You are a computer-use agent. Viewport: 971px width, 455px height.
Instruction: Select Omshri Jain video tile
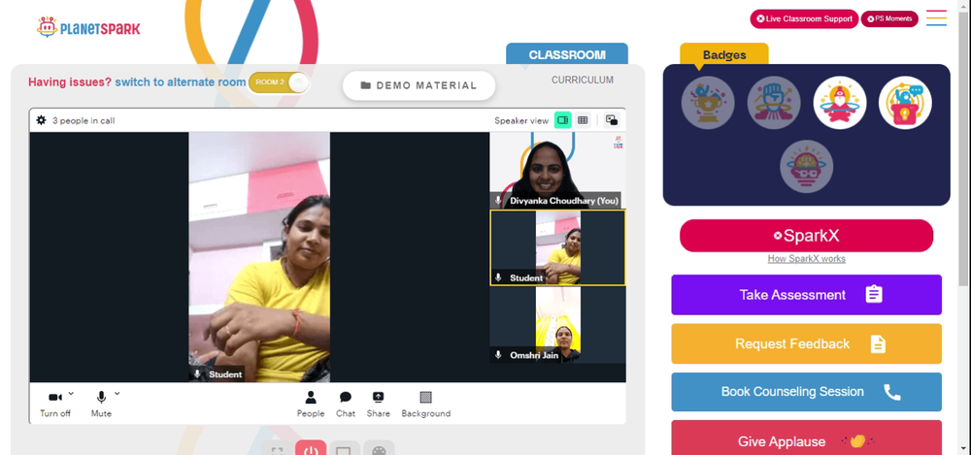point(557,325)
